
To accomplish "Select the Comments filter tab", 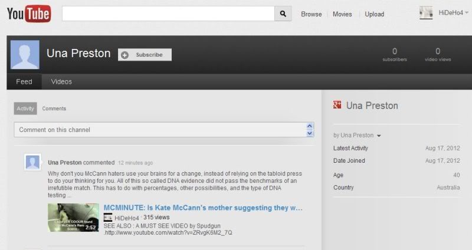I will tap(54, 108).
